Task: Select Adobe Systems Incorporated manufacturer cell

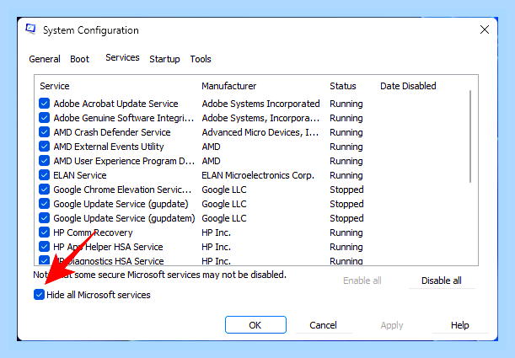Action: (x=260, y=104)
